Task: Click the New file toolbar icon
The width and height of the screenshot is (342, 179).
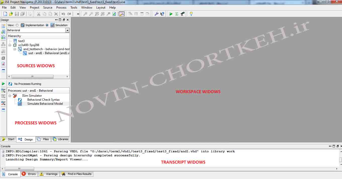Action: 5,14
